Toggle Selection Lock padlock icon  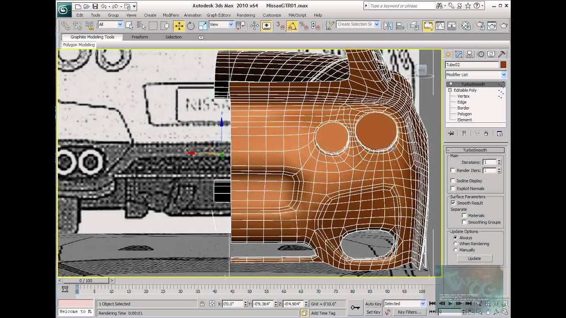coord(202,304)
